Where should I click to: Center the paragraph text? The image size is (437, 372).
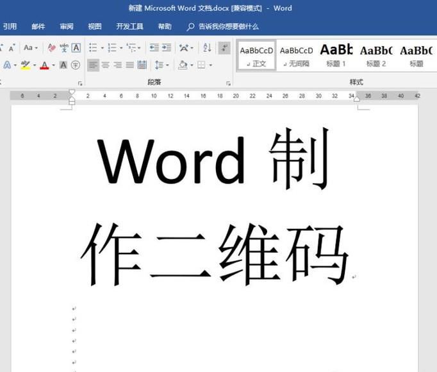point(105,65)
